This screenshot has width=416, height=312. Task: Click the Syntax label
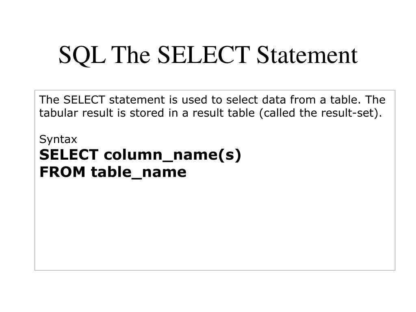click(x=58, y=140)
